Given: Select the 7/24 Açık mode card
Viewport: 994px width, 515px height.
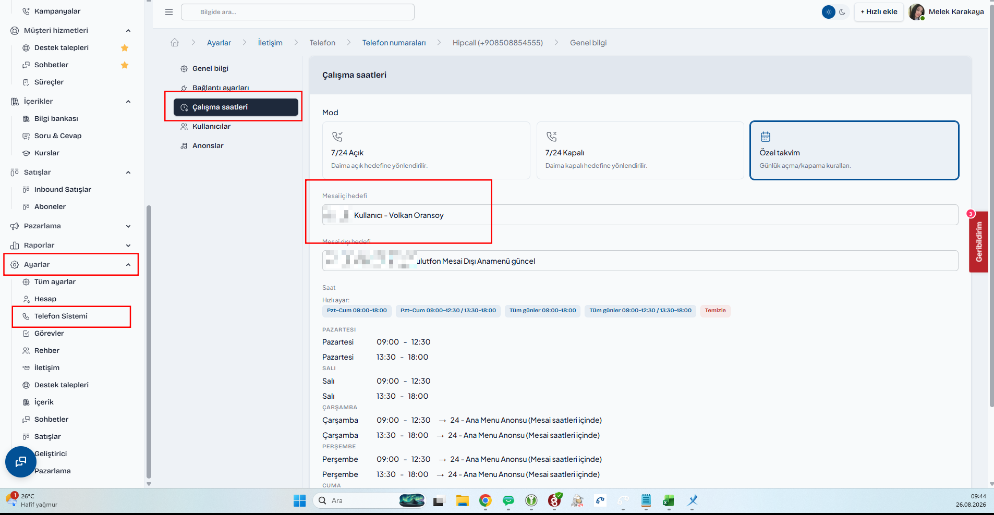Looking at the screenshot, I should pos(426,151).
